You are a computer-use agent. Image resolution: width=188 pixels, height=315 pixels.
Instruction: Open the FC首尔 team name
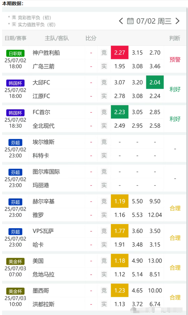(x=41, y=112)
